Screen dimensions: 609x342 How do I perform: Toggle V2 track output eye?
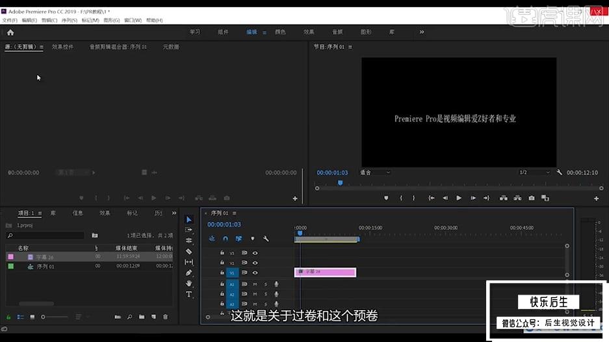click(255, 263)
